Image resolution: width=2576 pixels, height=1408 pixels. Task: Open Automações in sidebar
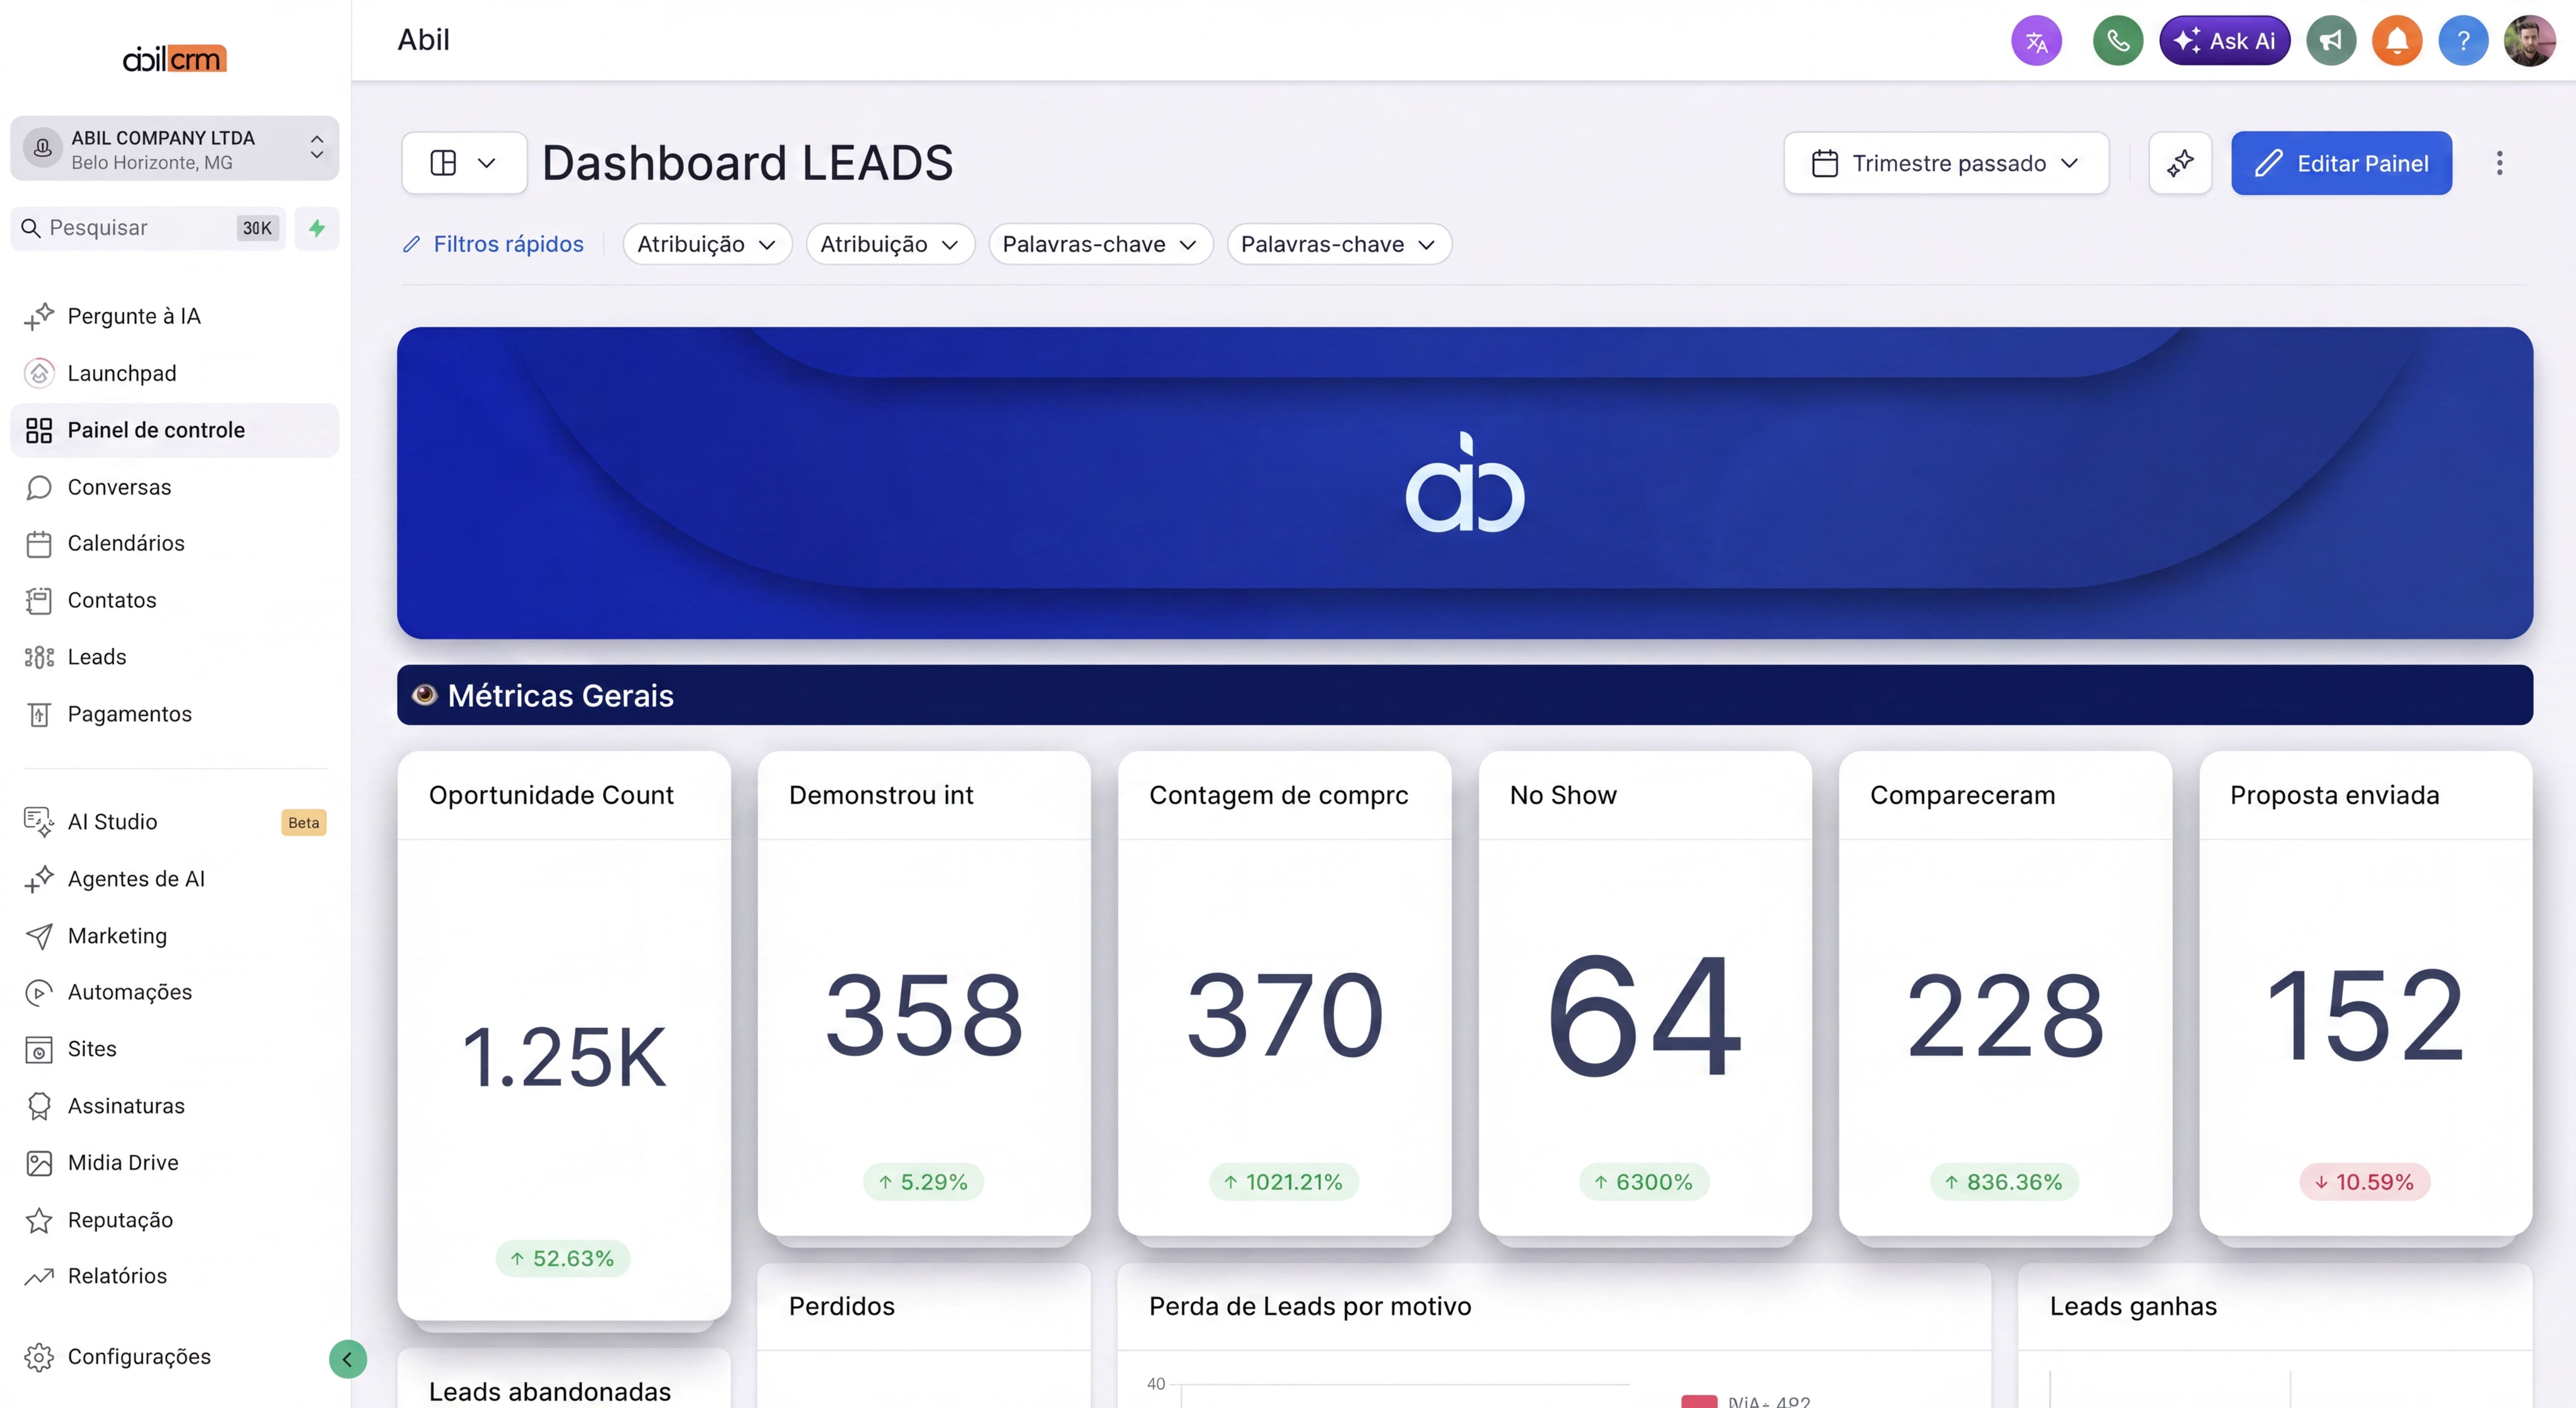coord(175,992)
